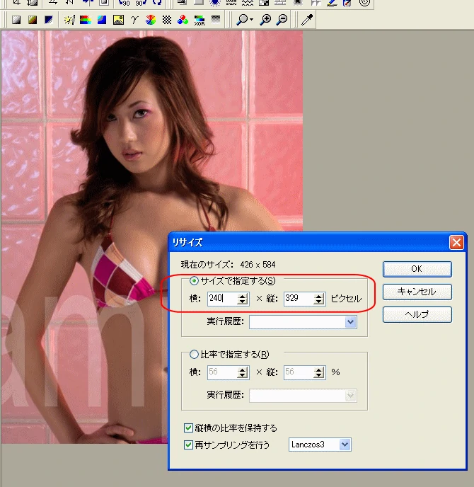Click the zoom out magnifier icon
Viewport: 474px width, 487px height.
pos(282,20)
